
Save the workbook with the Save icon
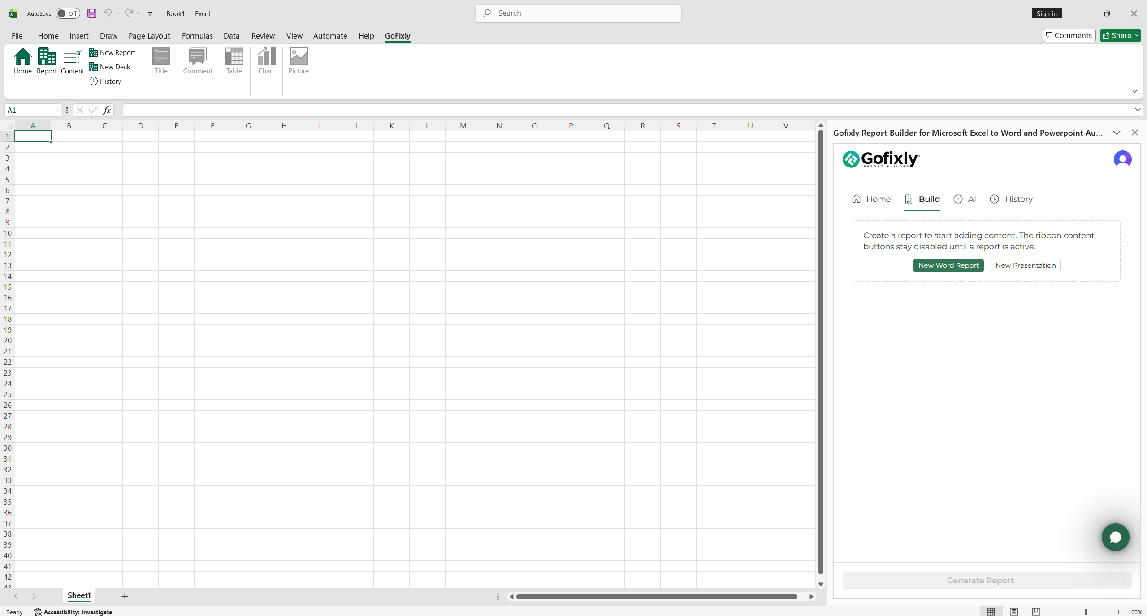point(91,13)
